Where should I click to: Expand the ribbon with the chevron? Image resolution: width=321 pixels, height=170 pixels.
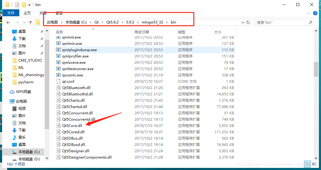click(309, 13)
